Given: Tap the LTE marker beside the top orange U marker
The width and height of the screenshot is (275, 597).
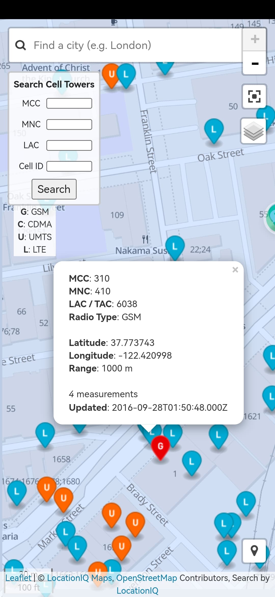Looking at the screenshot, I should click(126, 76).
